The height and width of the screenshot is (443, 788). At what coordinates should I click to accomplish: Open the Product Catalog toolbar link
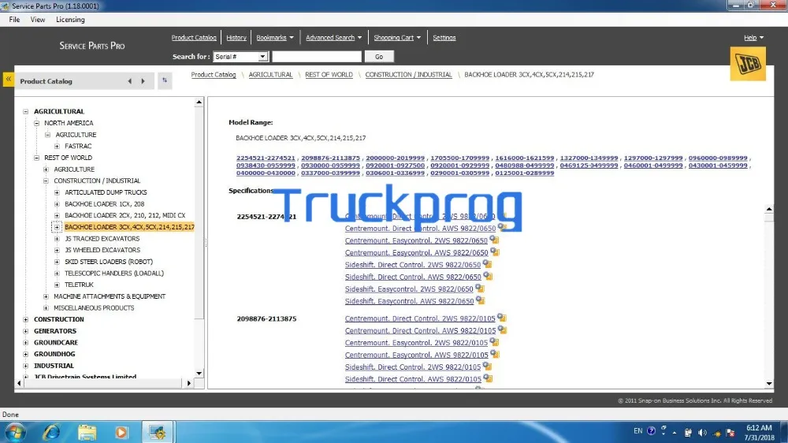pos(194,38)
